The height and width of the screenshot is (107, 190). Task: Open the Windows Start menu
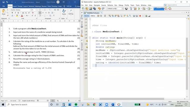click(x=3, y=104)
